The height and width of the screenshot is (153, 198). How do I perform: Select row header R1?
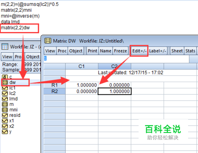[x=55, y=85]
